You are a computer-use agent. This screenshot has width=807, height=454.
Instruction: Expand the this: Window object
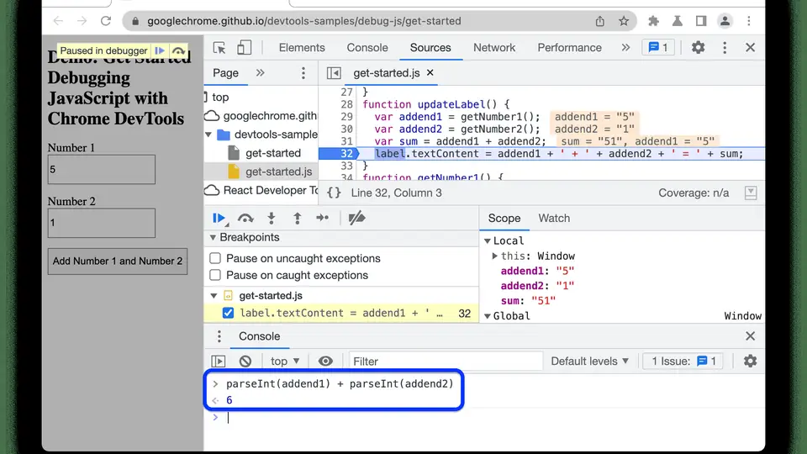click(x=494, y=256)
